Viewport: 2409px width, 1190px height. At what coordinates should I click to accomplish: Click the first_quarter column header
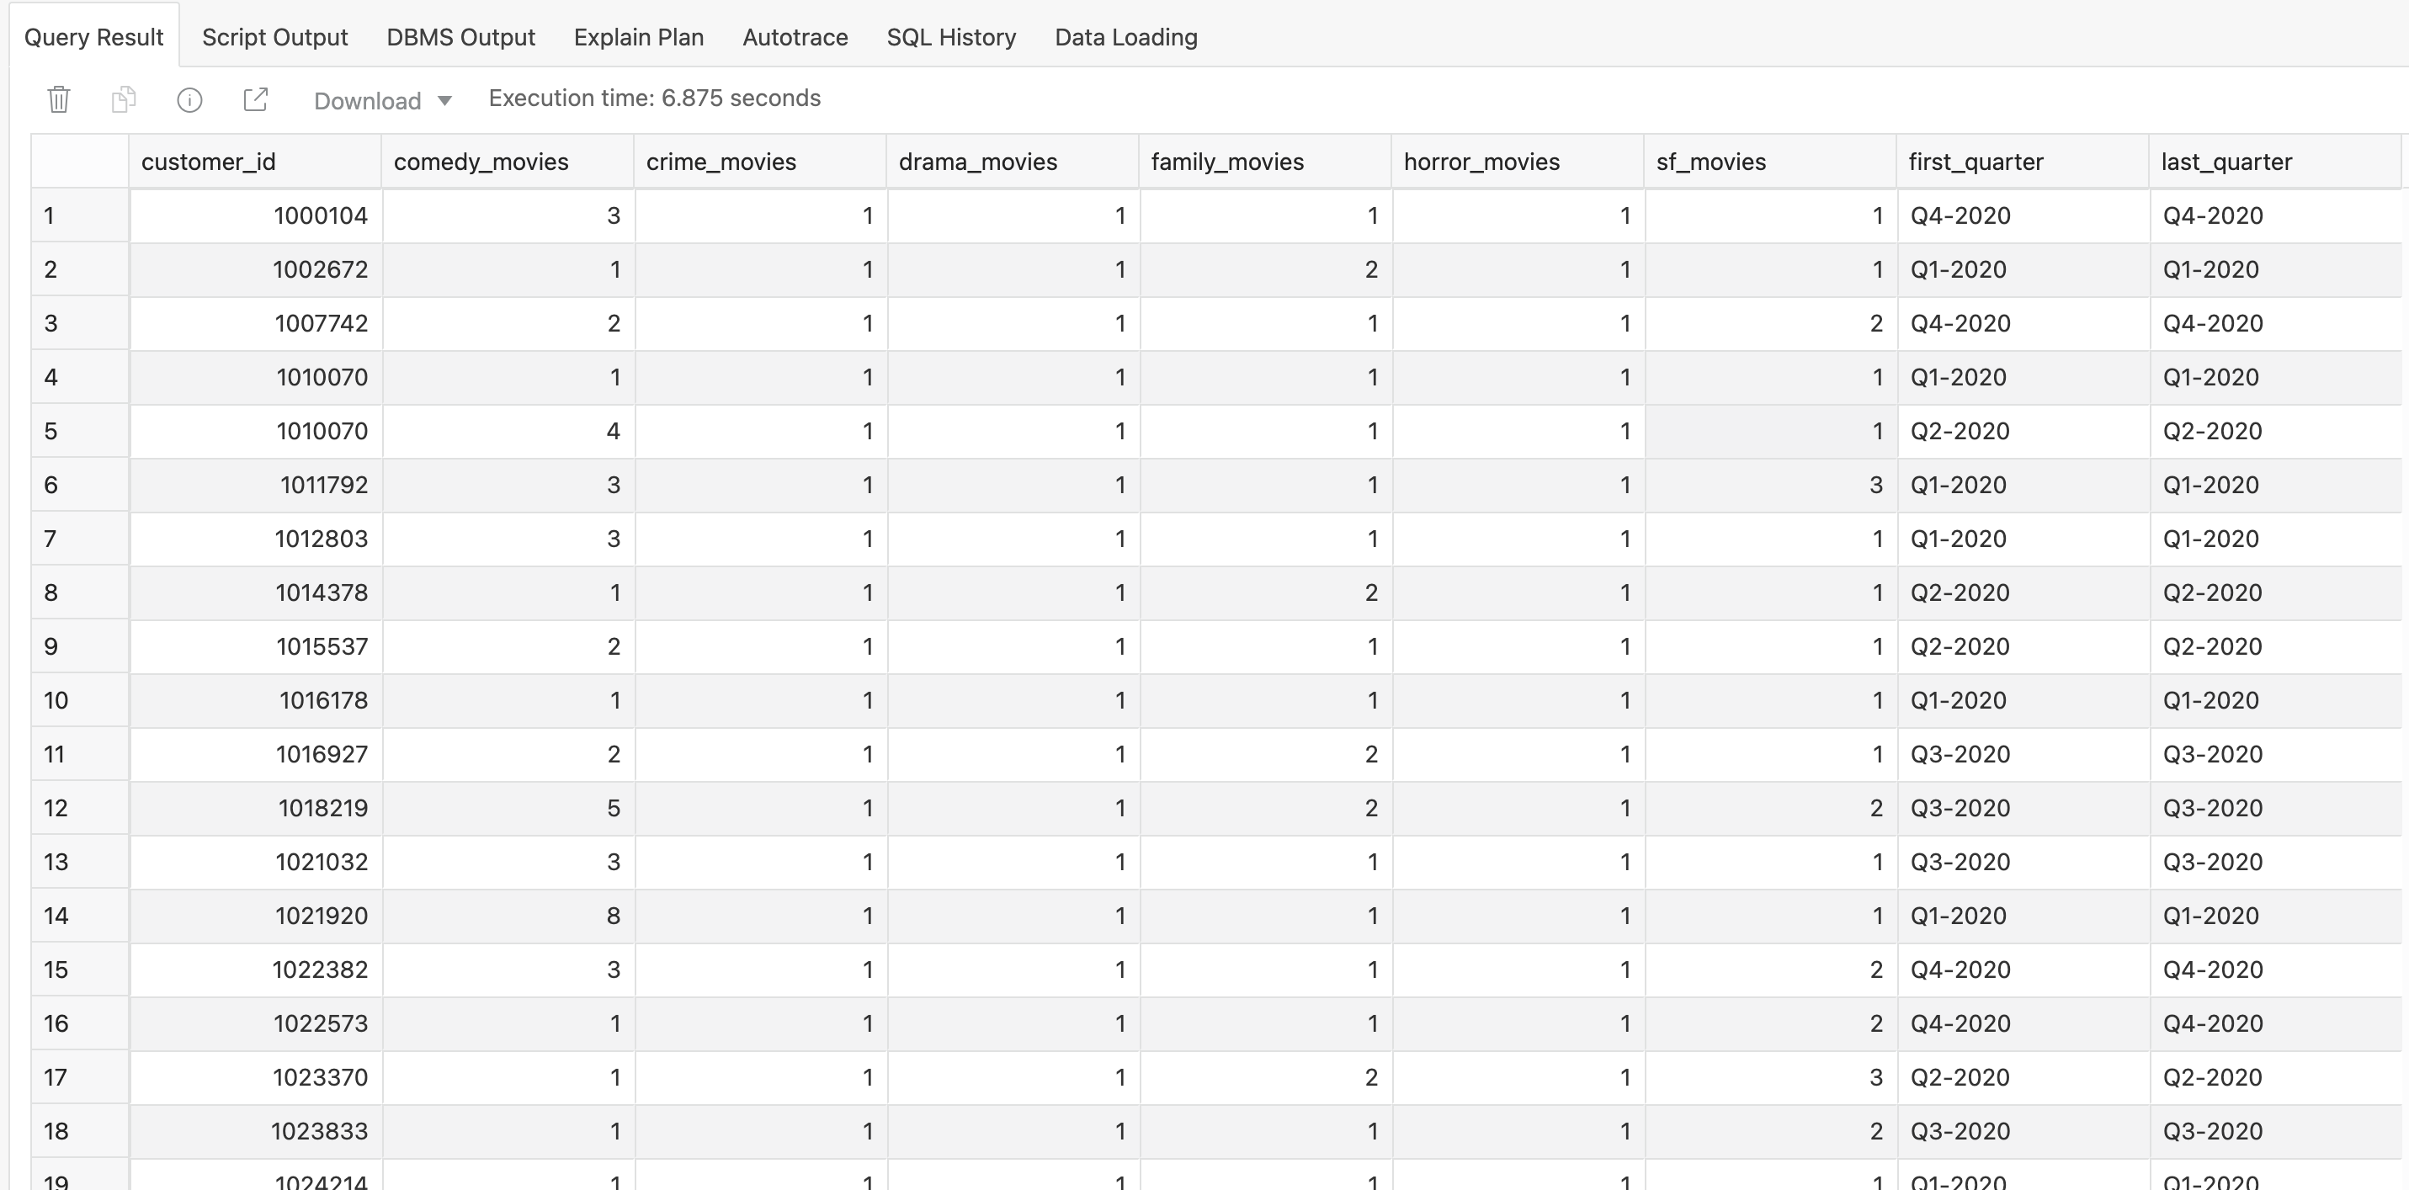[1975, 162]
